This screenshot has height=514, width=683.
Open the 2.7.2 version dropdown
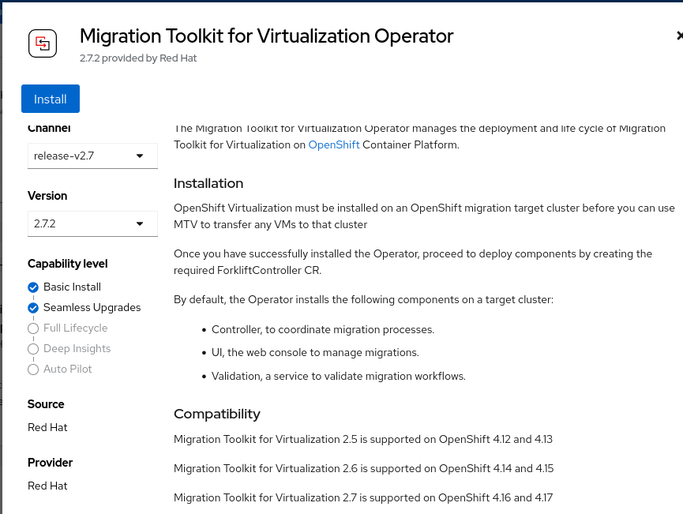(92, 223)
